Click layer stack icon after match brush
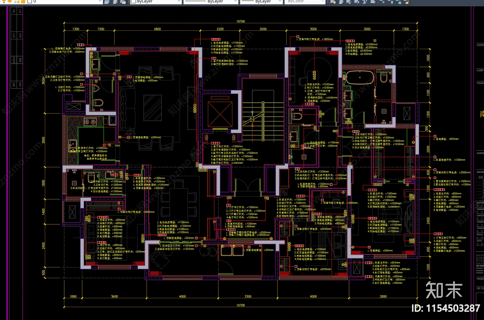The width and height of the screenshot is (484, 320). pos(341,2)
